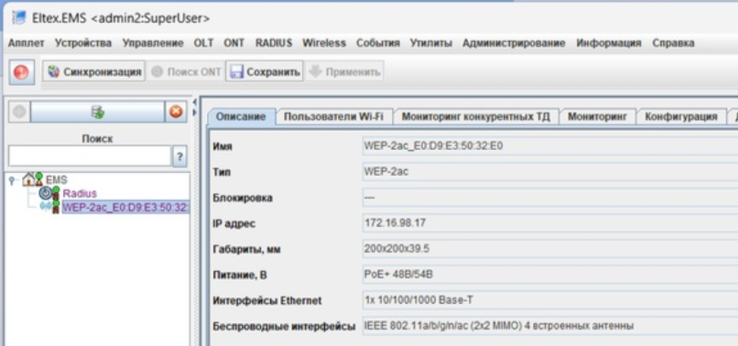Switch to the Описание tab
This screenshot has width=738, height=346.
242,117
